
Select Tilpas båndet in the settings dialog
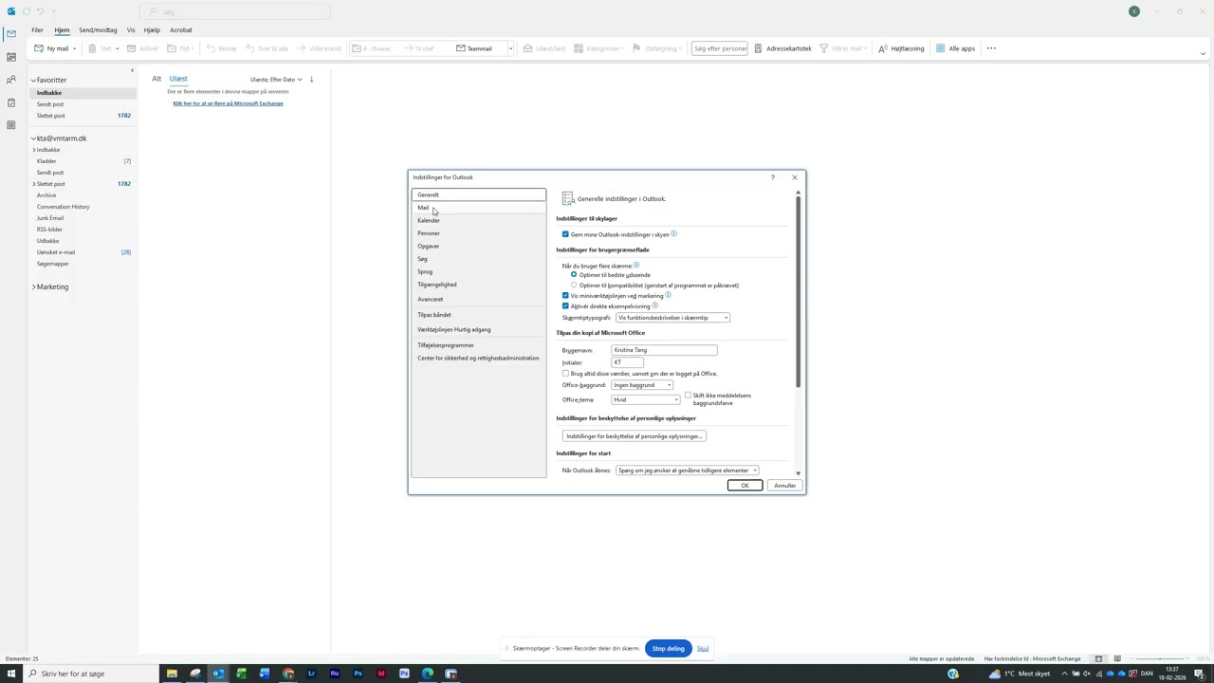[x=479, y=315]
